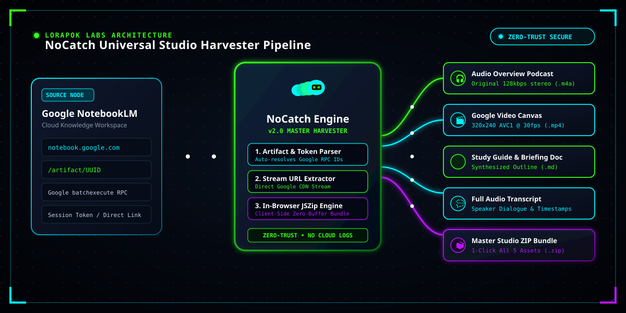The width and height of the screenshot is (626, 313).
Task: Click the circle icon on Study Guide card
Action: (x=458, y=162)
